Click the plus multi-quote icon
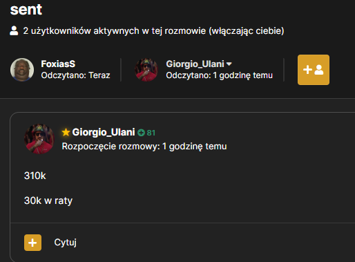Image resolution: width=355 pixels, height=262 pixels. click(32, 243)
